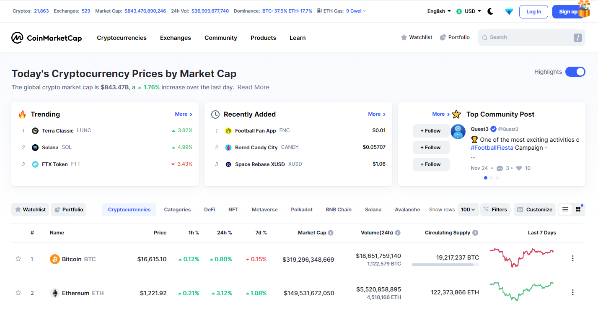Screen dimensions: 598x312
Task: Click the Sign up button
Action: click(x=568, y=12)
